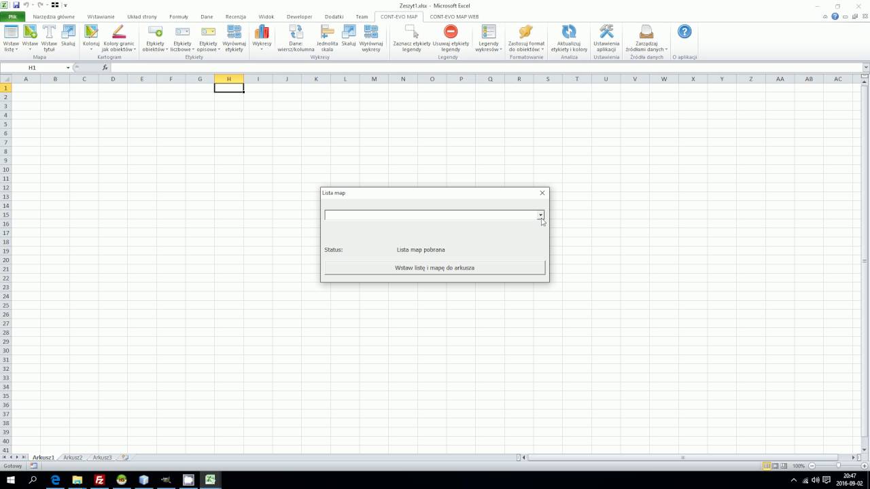Click Wstaw listę i mapę do arkusza button
The height and width of the screenshot is (489, 870).
tap(435, 268)
